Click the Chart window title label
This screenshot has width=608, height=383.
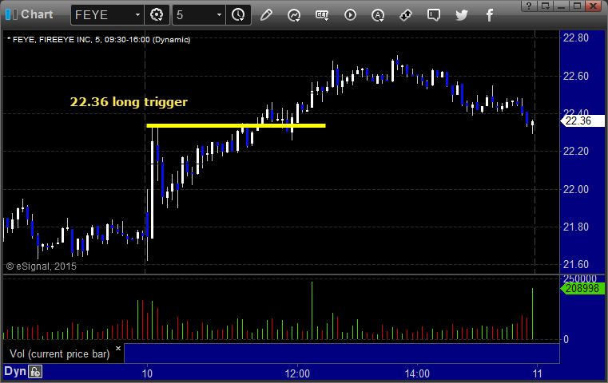pos(37,14)
